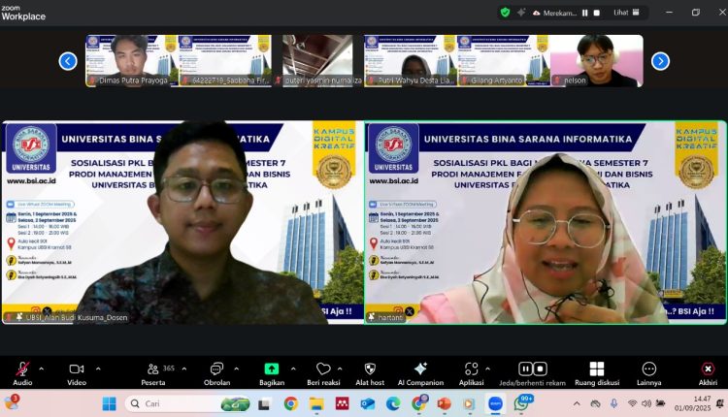Select 64222719_Sabbaha participant thumbnail
Viewport: 728px width, 417px height.
225,61
